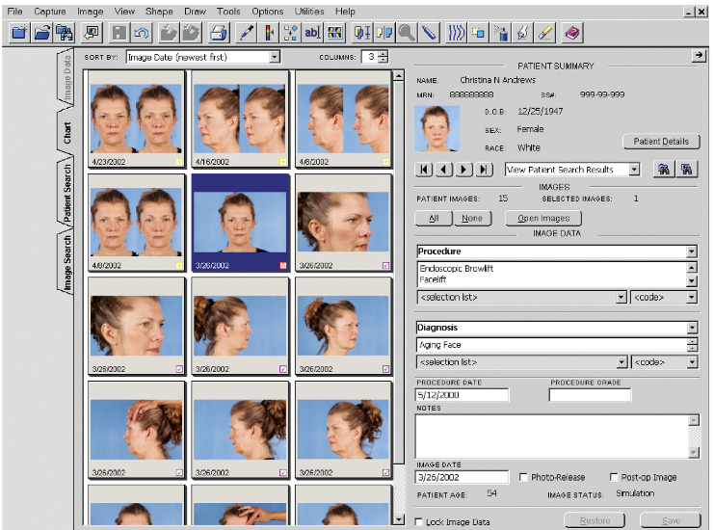Go to the previous patient record
This screenshot has width=714, height=530.
coord(444,170)
